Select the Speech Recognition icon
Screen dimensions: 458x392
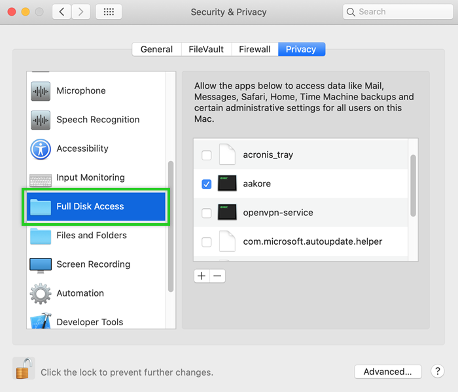coord(41,120)
